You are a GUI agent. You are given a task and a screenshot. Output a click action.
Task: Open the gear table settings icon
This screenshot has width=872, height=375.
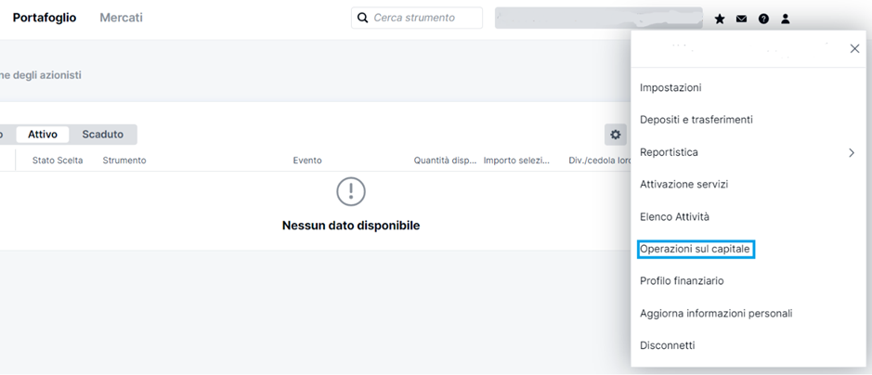(x=616, y=135)
